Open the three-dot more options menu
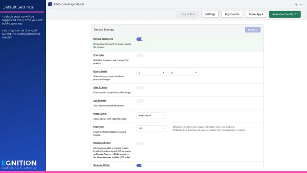Image resolution: width=307 pixels, height=173 pixels. 302,4
